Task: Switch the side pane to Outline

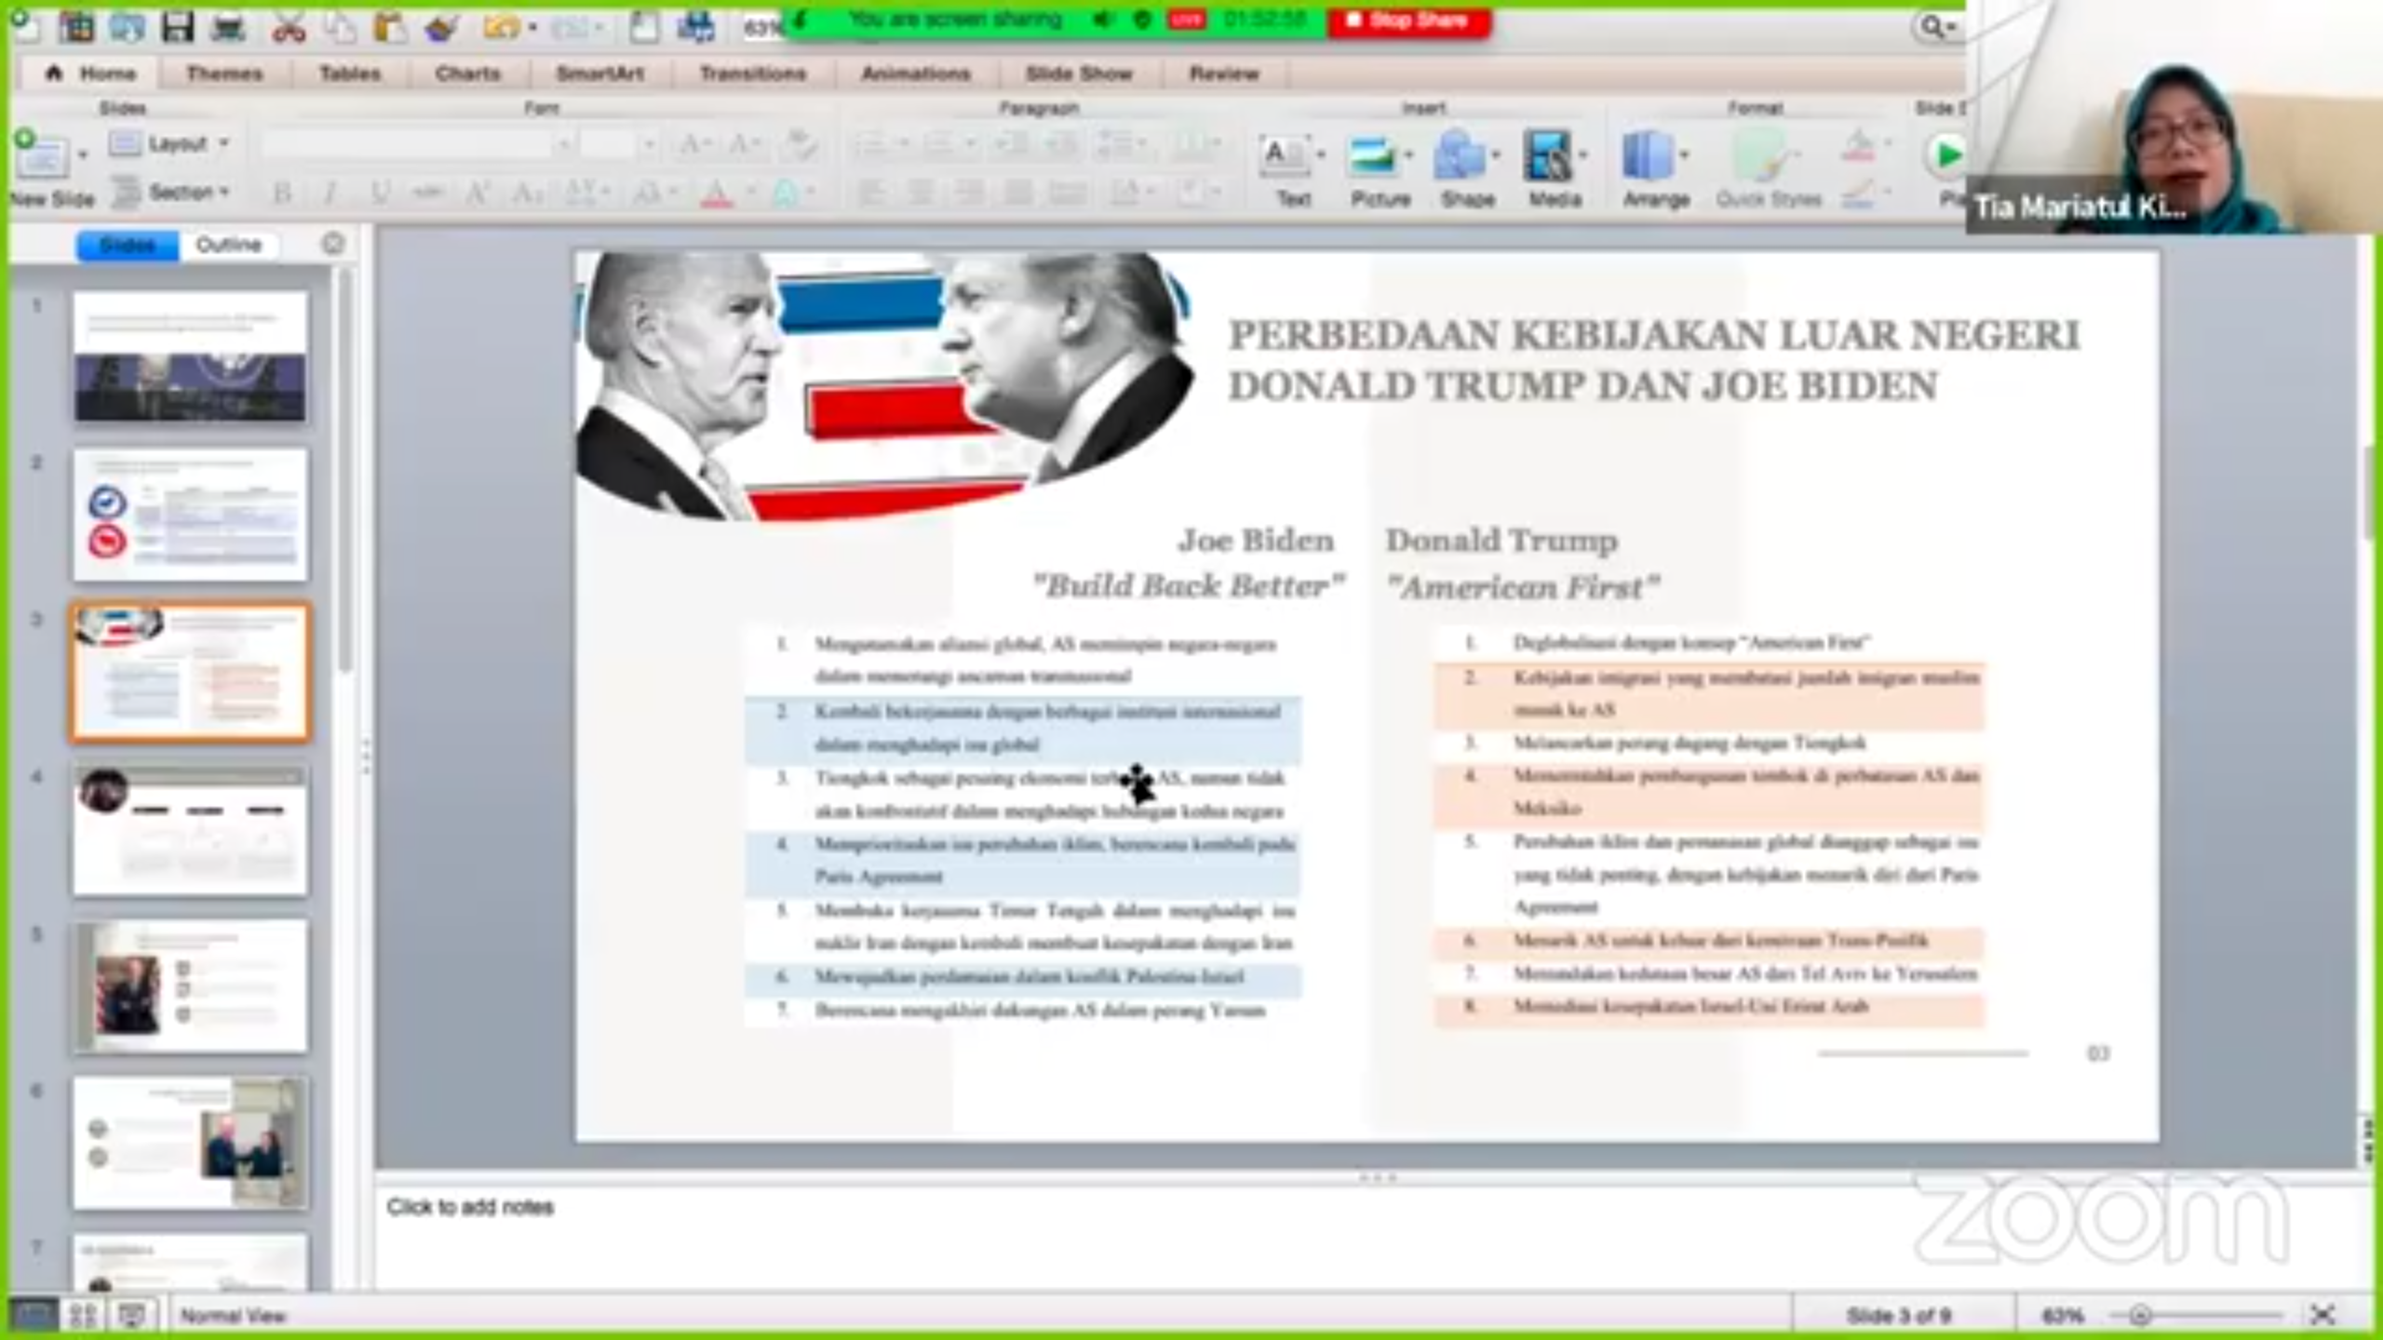Action: [229, 245]
